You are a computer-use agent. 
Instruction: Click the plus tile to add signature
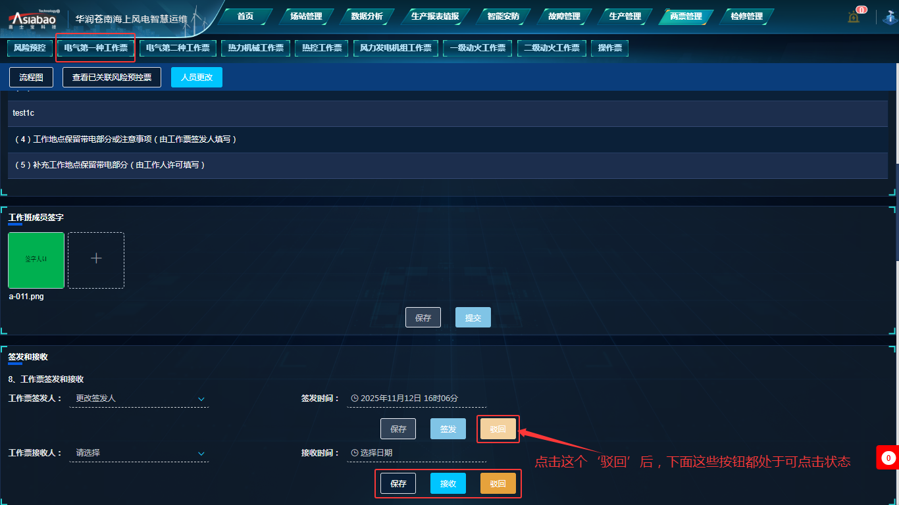point(96,260)
